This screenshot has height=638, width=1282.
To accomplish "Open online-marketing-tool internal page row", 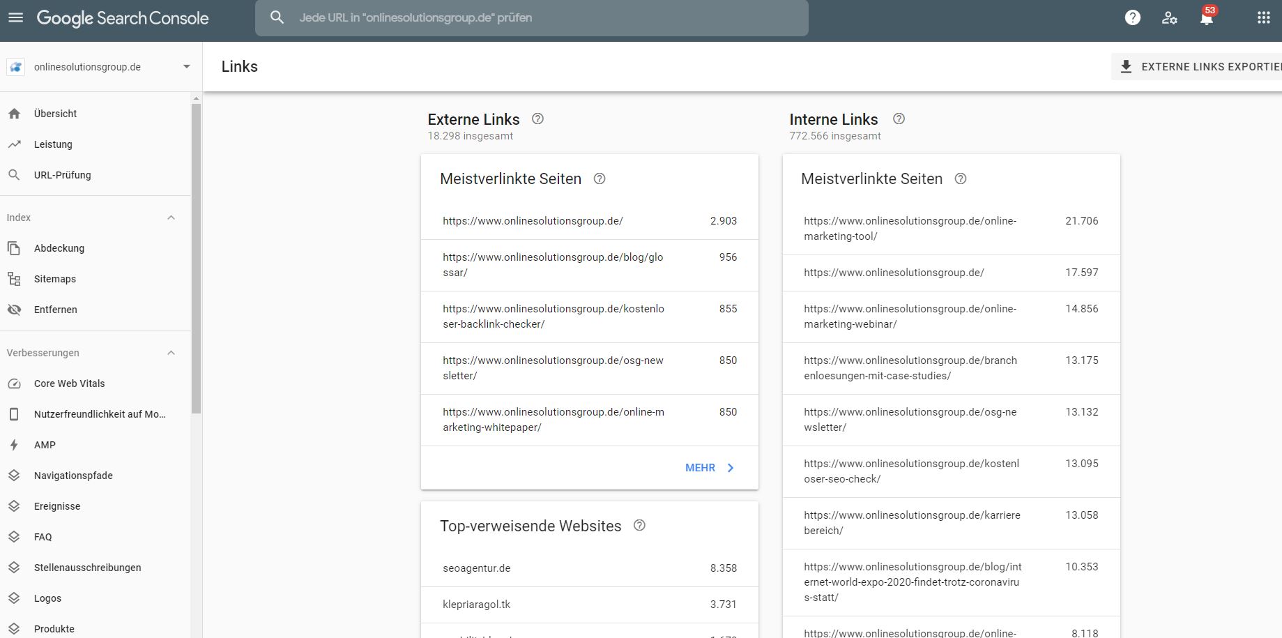I will point(952,229).
